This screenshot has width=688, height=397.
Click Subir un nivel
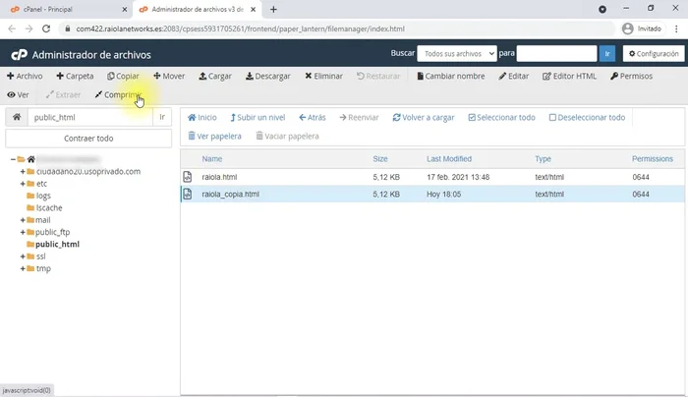pyautogui.click(x=258, y=118)
